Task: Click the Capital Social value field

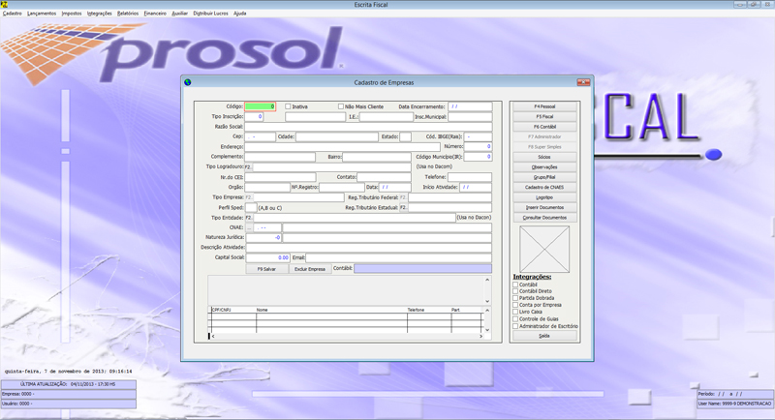Action: pos(267,257)
